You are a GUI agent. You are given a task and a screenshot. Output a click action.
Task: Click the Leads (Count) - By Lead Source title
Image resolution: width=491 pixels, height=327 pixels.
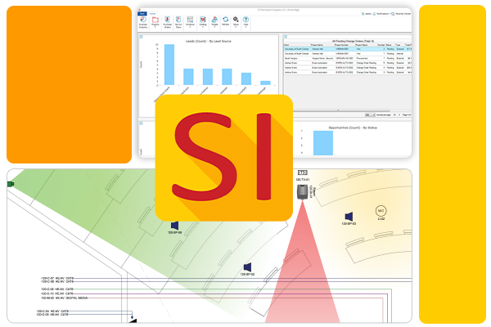(x=209, y=42)
